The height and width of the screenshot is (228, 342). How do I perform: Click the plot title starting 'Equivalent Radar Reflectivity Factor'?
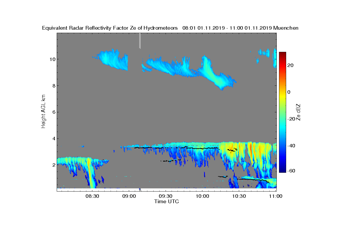click(x=170, y=28)
